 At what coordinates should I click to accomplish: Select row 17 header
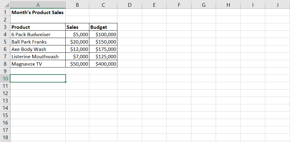[x=5, y=130]
